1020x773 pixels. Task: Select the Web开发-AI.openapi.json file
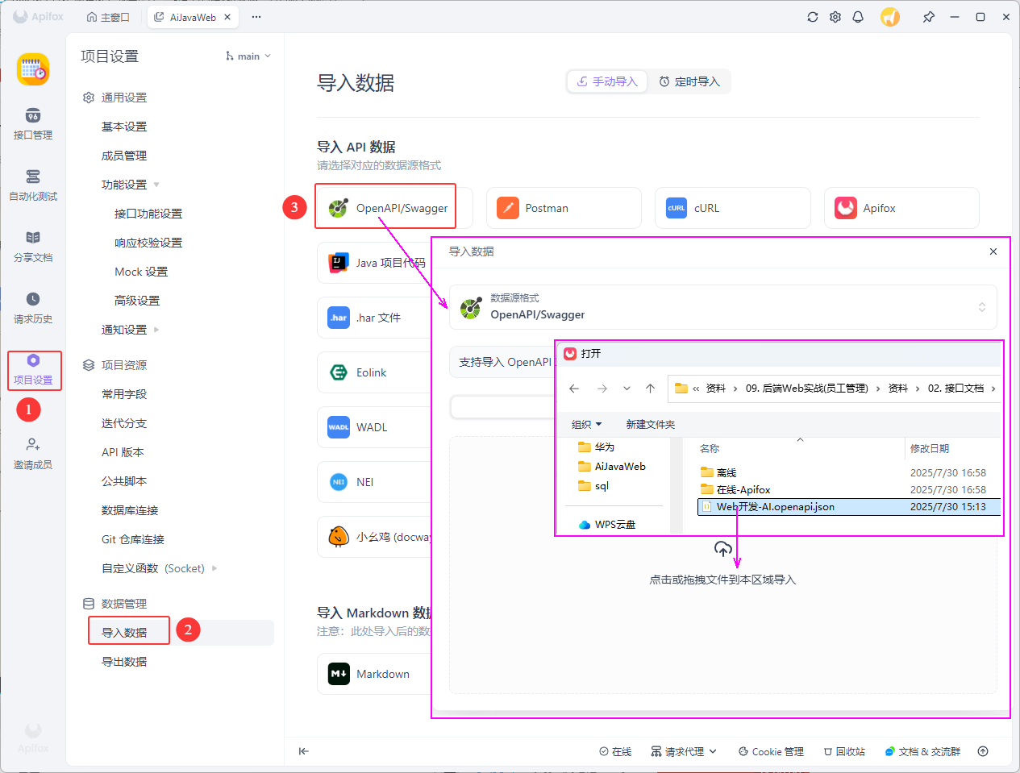(x=775, y=507)
